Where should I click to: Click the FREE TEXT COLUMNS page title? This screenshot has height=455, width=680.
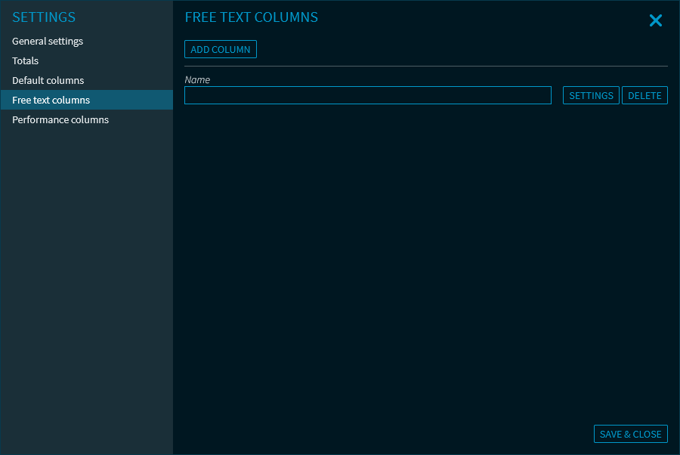coord(251,17)
